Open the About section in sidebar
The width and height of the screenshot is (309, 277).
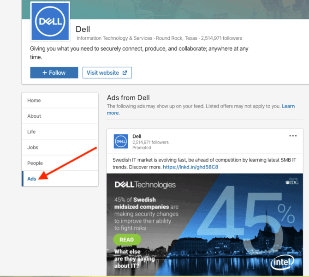tap(60, 116)
